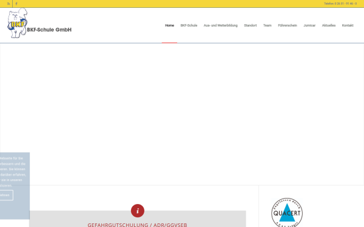
Task: Open Aus- und Weiterbildung menu
Action: 221,25
